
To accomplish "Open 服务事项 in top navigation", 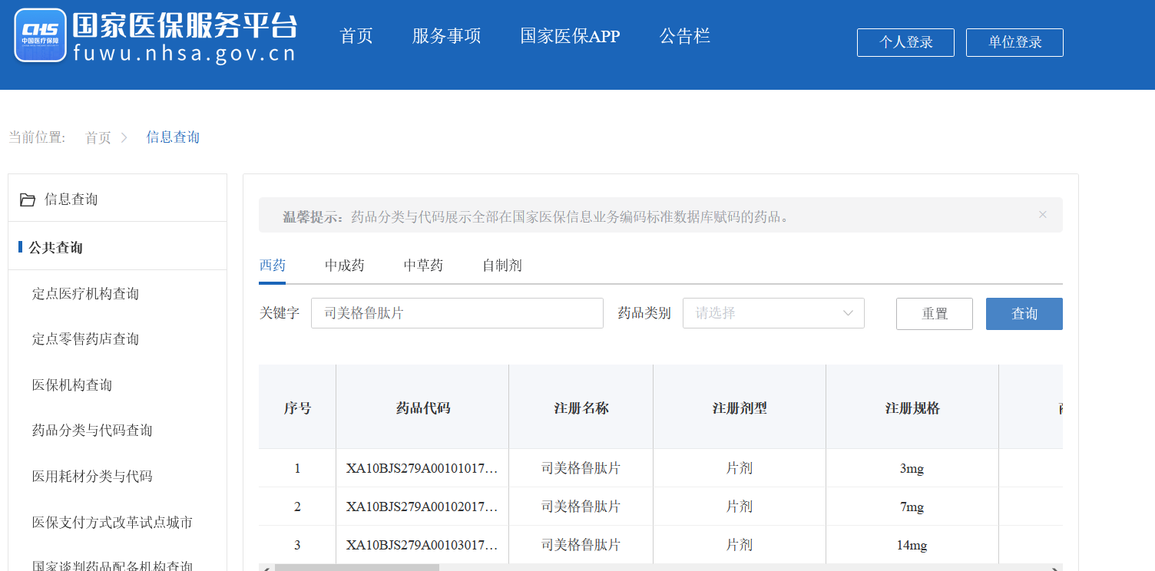I will click(446, 36).
